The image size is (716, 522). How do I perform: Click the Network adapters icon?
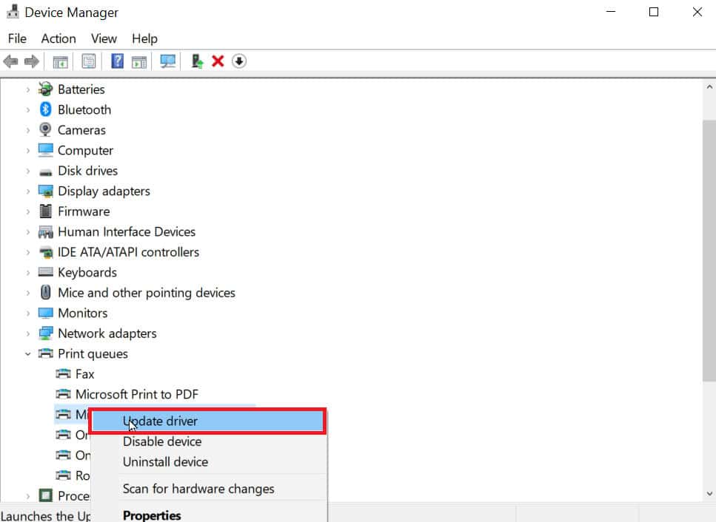point(46,333)
